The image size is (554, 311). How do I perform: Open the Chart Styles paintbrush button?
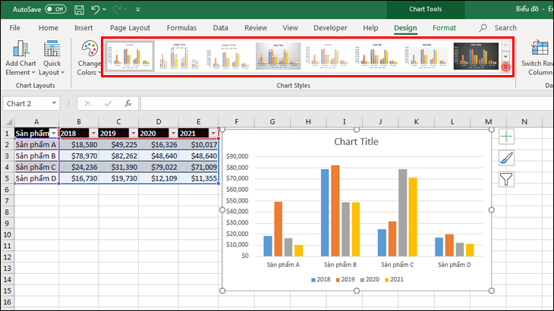tap(506, 158)
